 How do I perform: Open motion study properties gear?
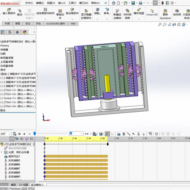click(x=157, y=134)
